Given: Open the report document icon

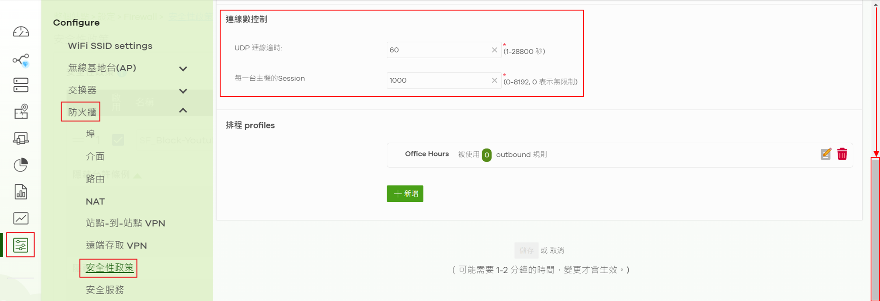Looking at the screenshot, I should tap(21, 192).
